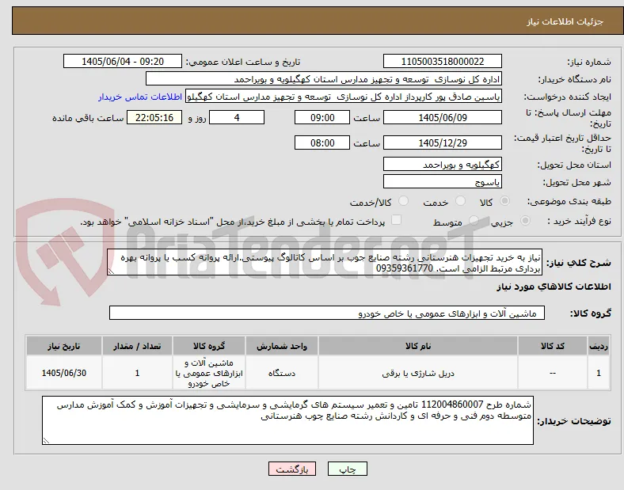Click the need number field 1105003518000022
Viewport: 624px width, 490px height.
tap(442, 61)
